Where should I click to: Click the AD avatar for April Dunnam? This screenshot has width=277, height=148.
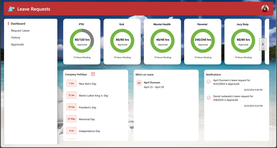pos(139,83)
